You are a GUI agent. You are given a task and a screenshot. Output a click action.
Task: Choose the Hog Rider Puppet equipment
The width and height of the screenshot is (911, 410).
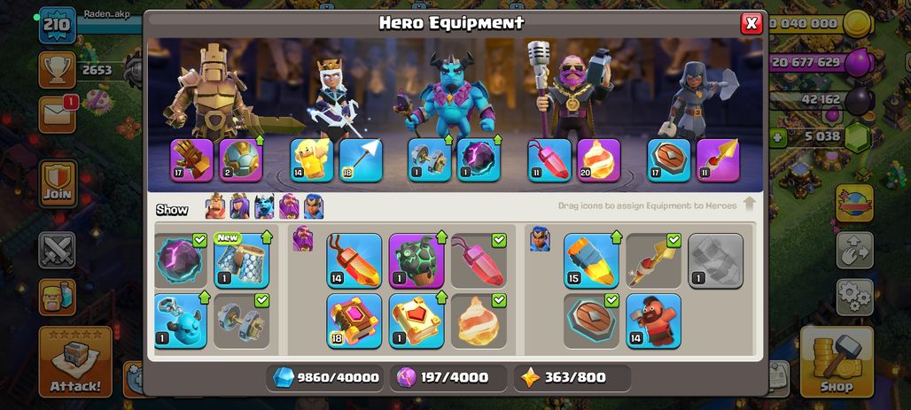(654, 321)
